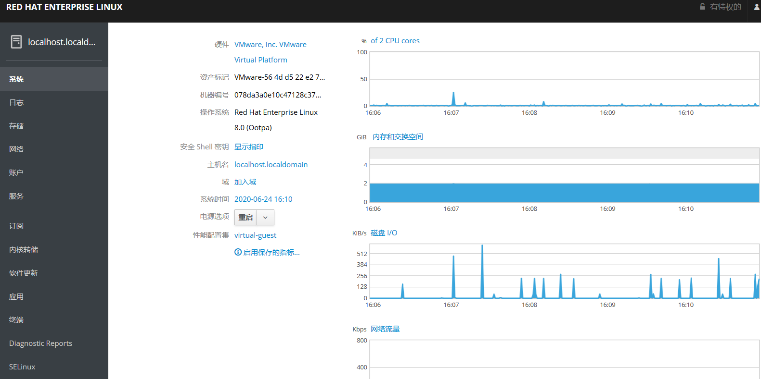
Task: Click the blue memory usage graph area
Action: click(564, 193)
